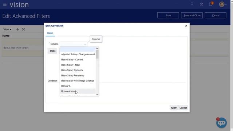Image resolution: width=233 pixels, height=131 pixels.
Task: Click the header Cancel button
Action: [216, 15]
